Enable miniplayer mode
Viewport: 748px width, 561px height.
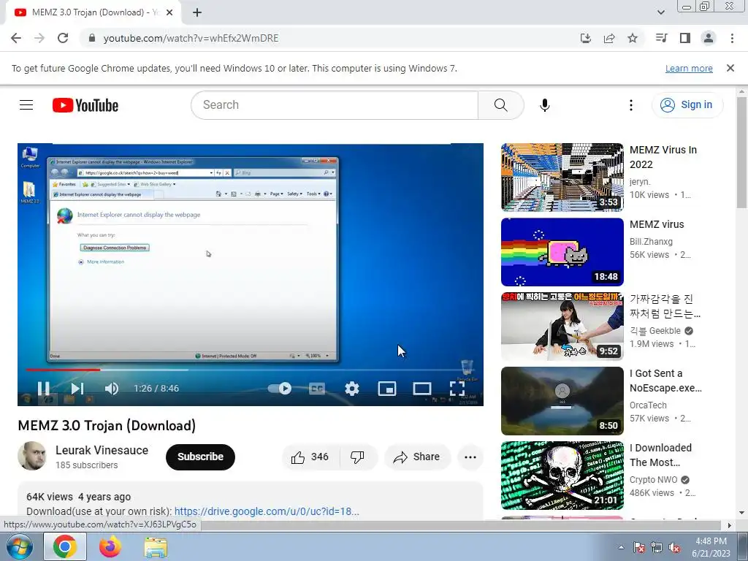click(x=387, y=389)
